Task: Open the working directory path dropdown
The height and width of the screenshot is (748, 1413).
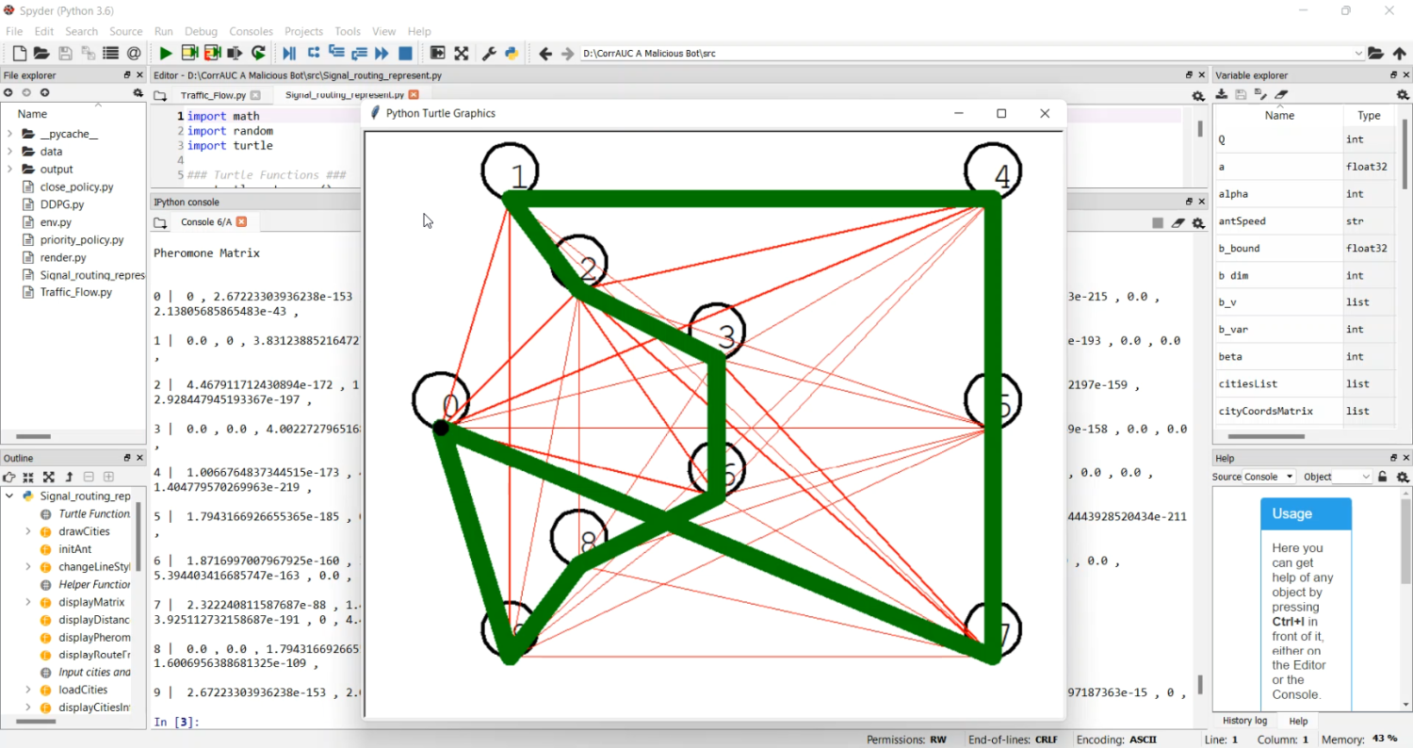Action: [x=1357, y=54]
